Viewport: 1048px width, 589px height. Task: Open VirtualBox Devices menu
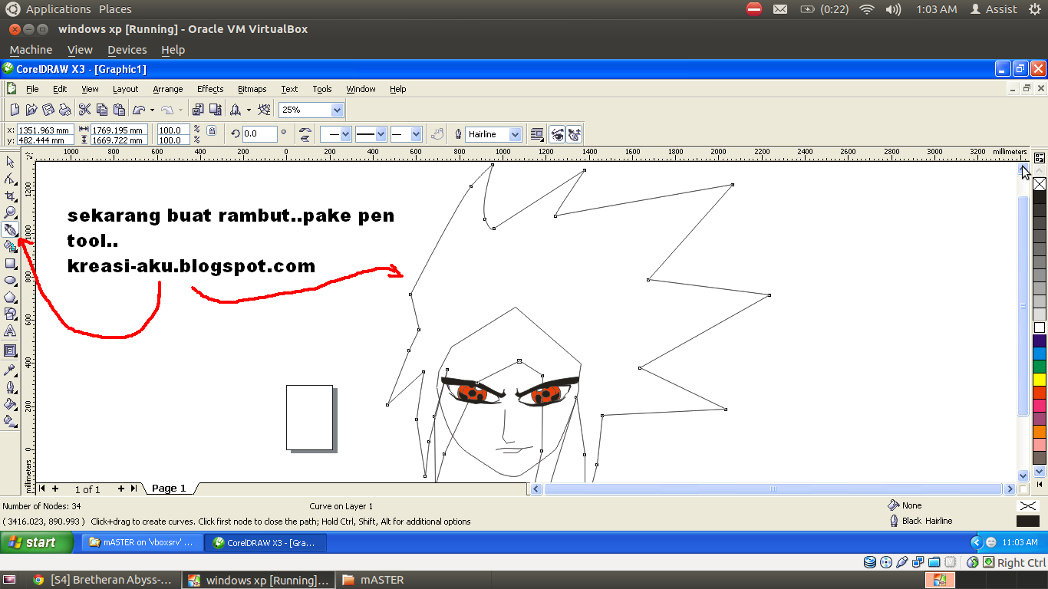click(x=127, y=50)
